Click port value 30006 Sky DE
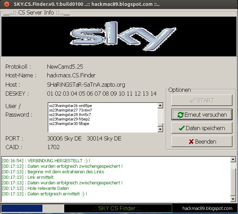This screenshot has height=214, width=238. pyautogui.click(x=65, y=138)
